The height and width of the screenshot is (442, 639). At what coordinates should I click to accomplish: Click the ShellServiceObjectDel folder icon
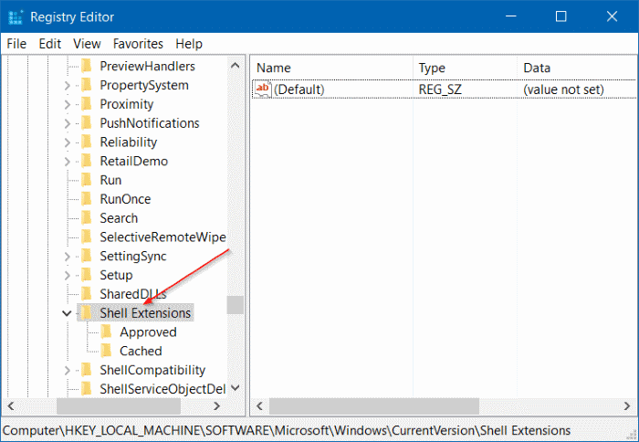coord(87,389)
